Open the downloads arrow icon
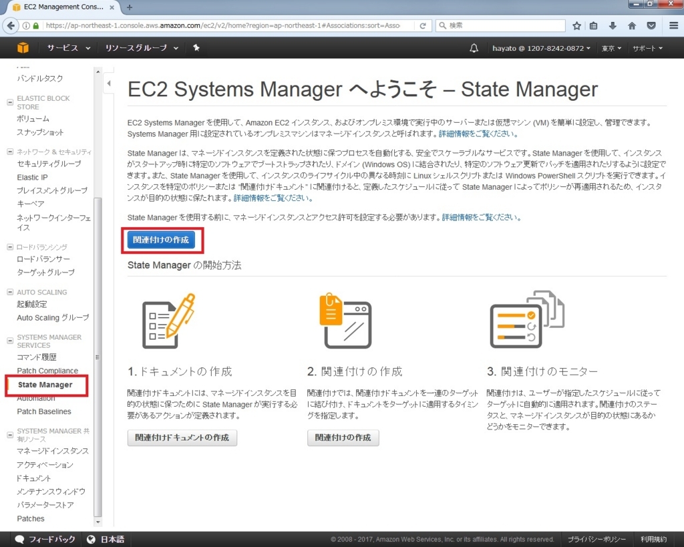The width and height of the screenshot is (684, 547). point(613,26)
